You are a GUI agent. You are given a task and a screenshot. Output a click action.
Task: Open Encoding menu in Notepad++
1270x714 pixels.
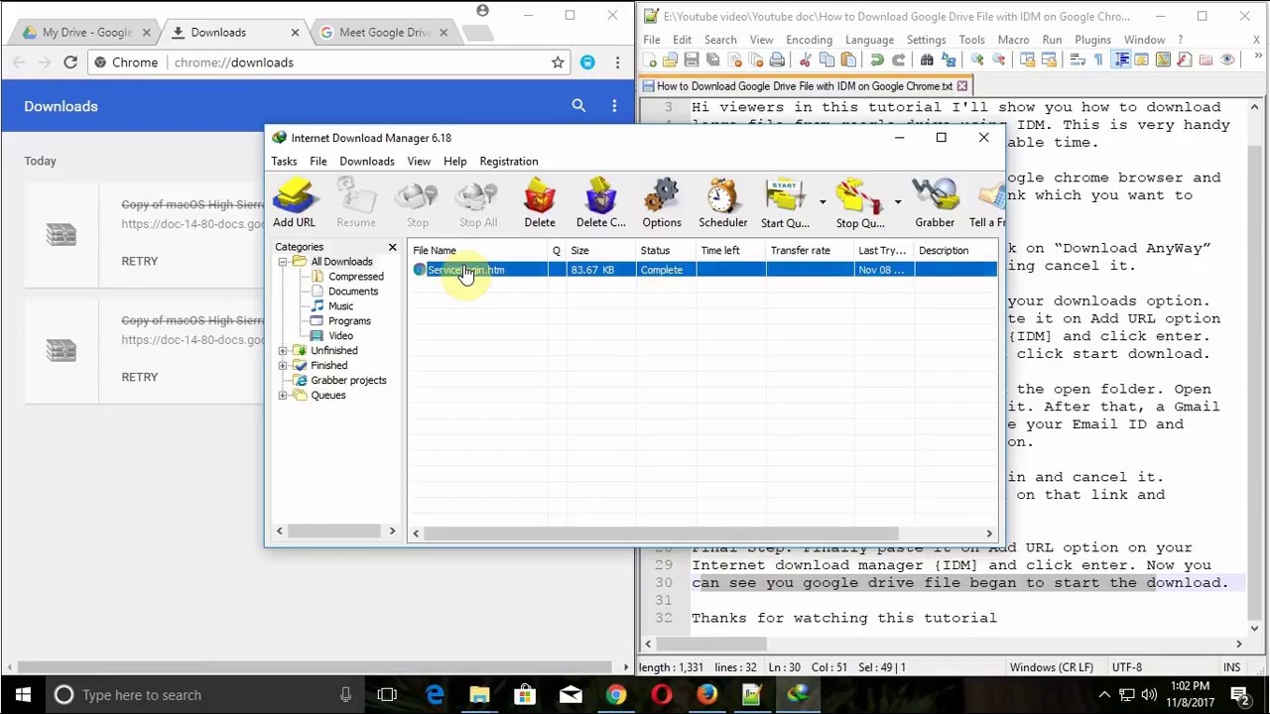[x=809, y=40]
